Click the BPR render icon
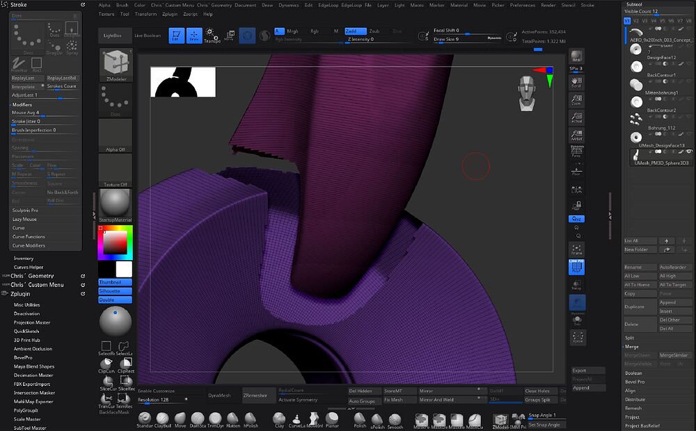 click(x=576, y=56)
